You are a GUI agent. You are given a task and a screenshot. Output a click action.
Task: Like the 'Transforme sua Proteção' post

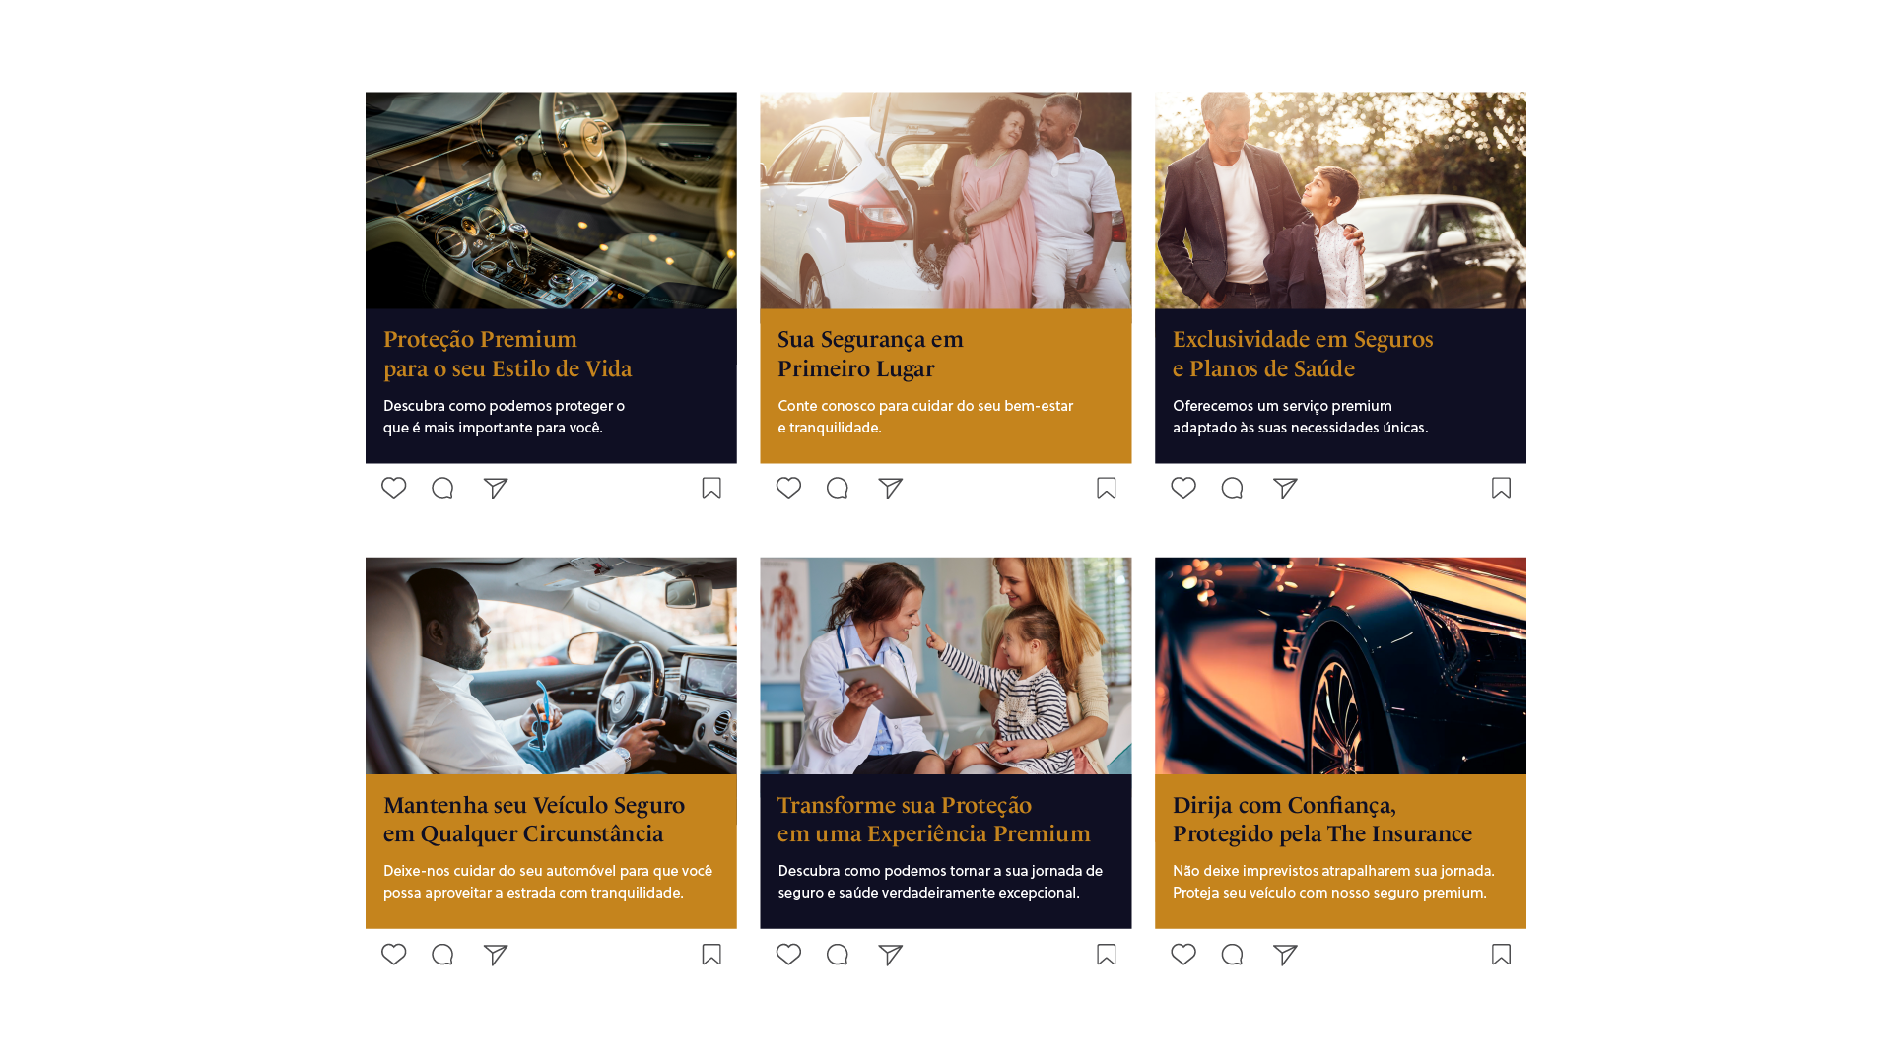(x=788, y=954)
